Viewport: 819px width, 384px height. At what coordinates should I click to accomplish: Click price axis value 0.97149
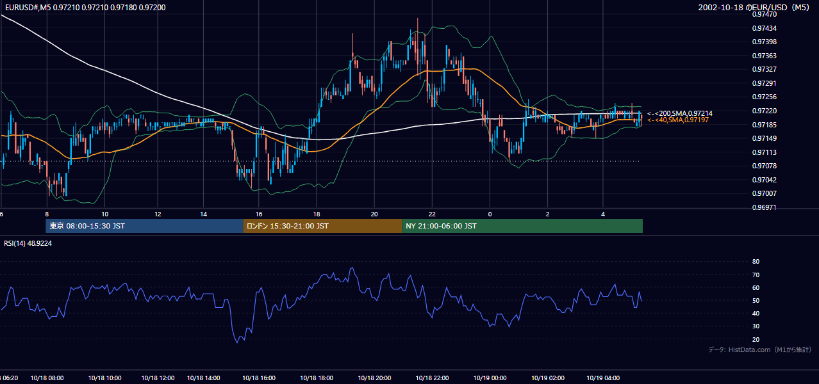tap(765, 138)
